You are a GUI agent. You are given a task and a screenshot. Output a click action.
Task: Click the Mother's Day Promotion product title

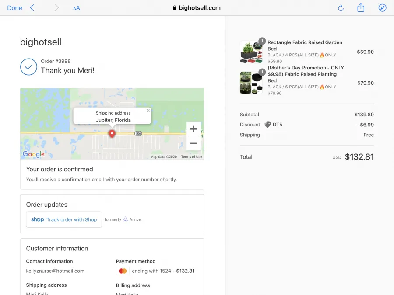306,74
